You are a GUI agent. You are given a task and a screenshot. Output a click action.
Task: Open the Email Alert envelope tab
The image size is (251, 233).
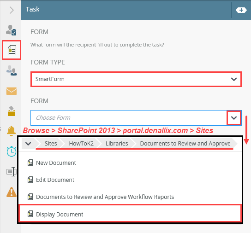pos(12,91)
